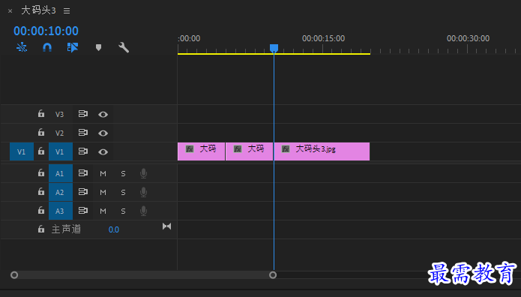The height and width of the screenshot is (297, 521).
Task: Solo track A1
Action: point(123,173)
